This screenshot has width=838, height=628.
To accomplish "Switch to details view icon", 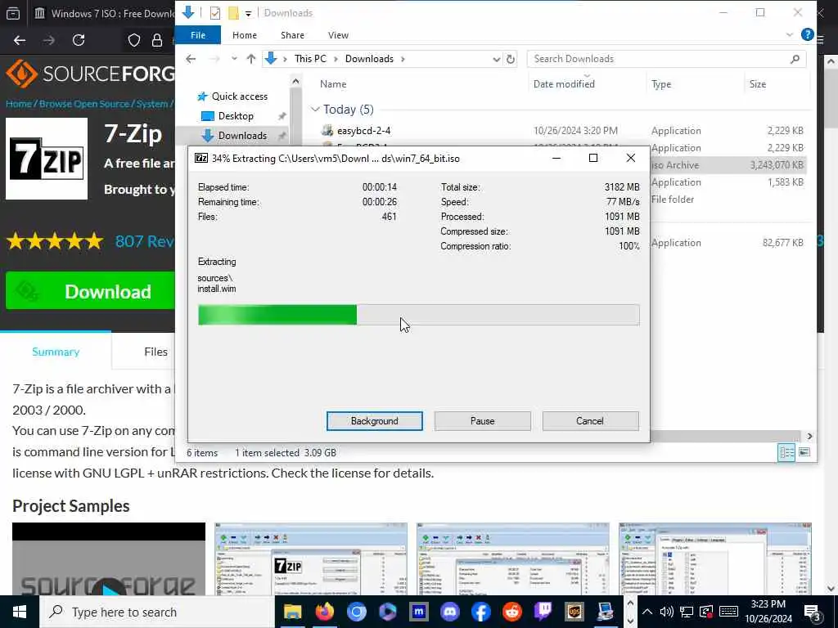I will 786,452.
